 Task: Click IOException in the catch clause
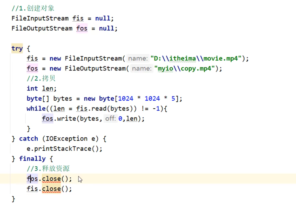click(66, 139)
